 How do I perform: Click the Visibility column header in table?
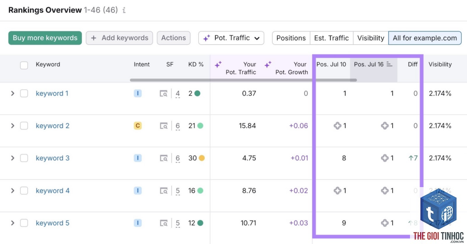pos(440,64)
